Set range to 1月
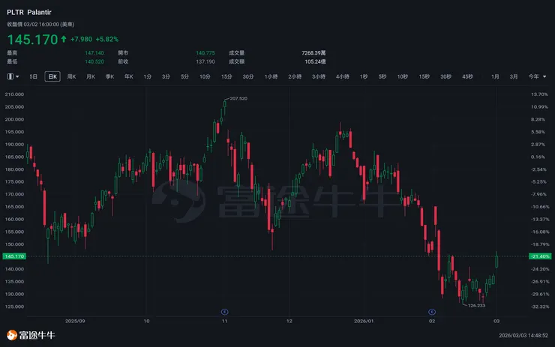 (495, 76)
